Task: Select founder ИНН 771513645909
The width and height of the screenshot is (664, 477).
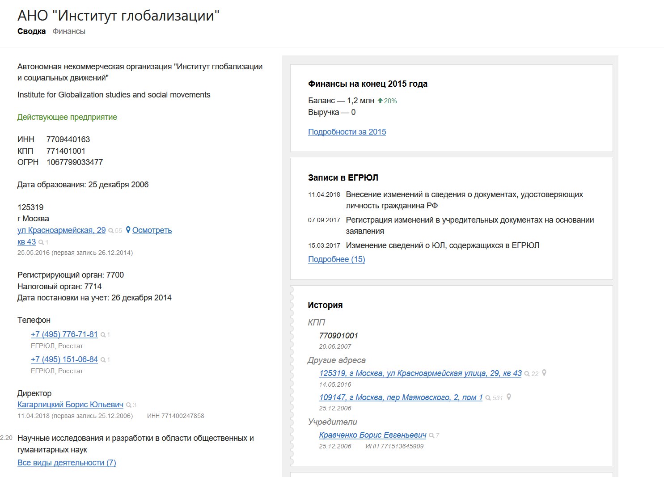Action: [x=394, y=446]
